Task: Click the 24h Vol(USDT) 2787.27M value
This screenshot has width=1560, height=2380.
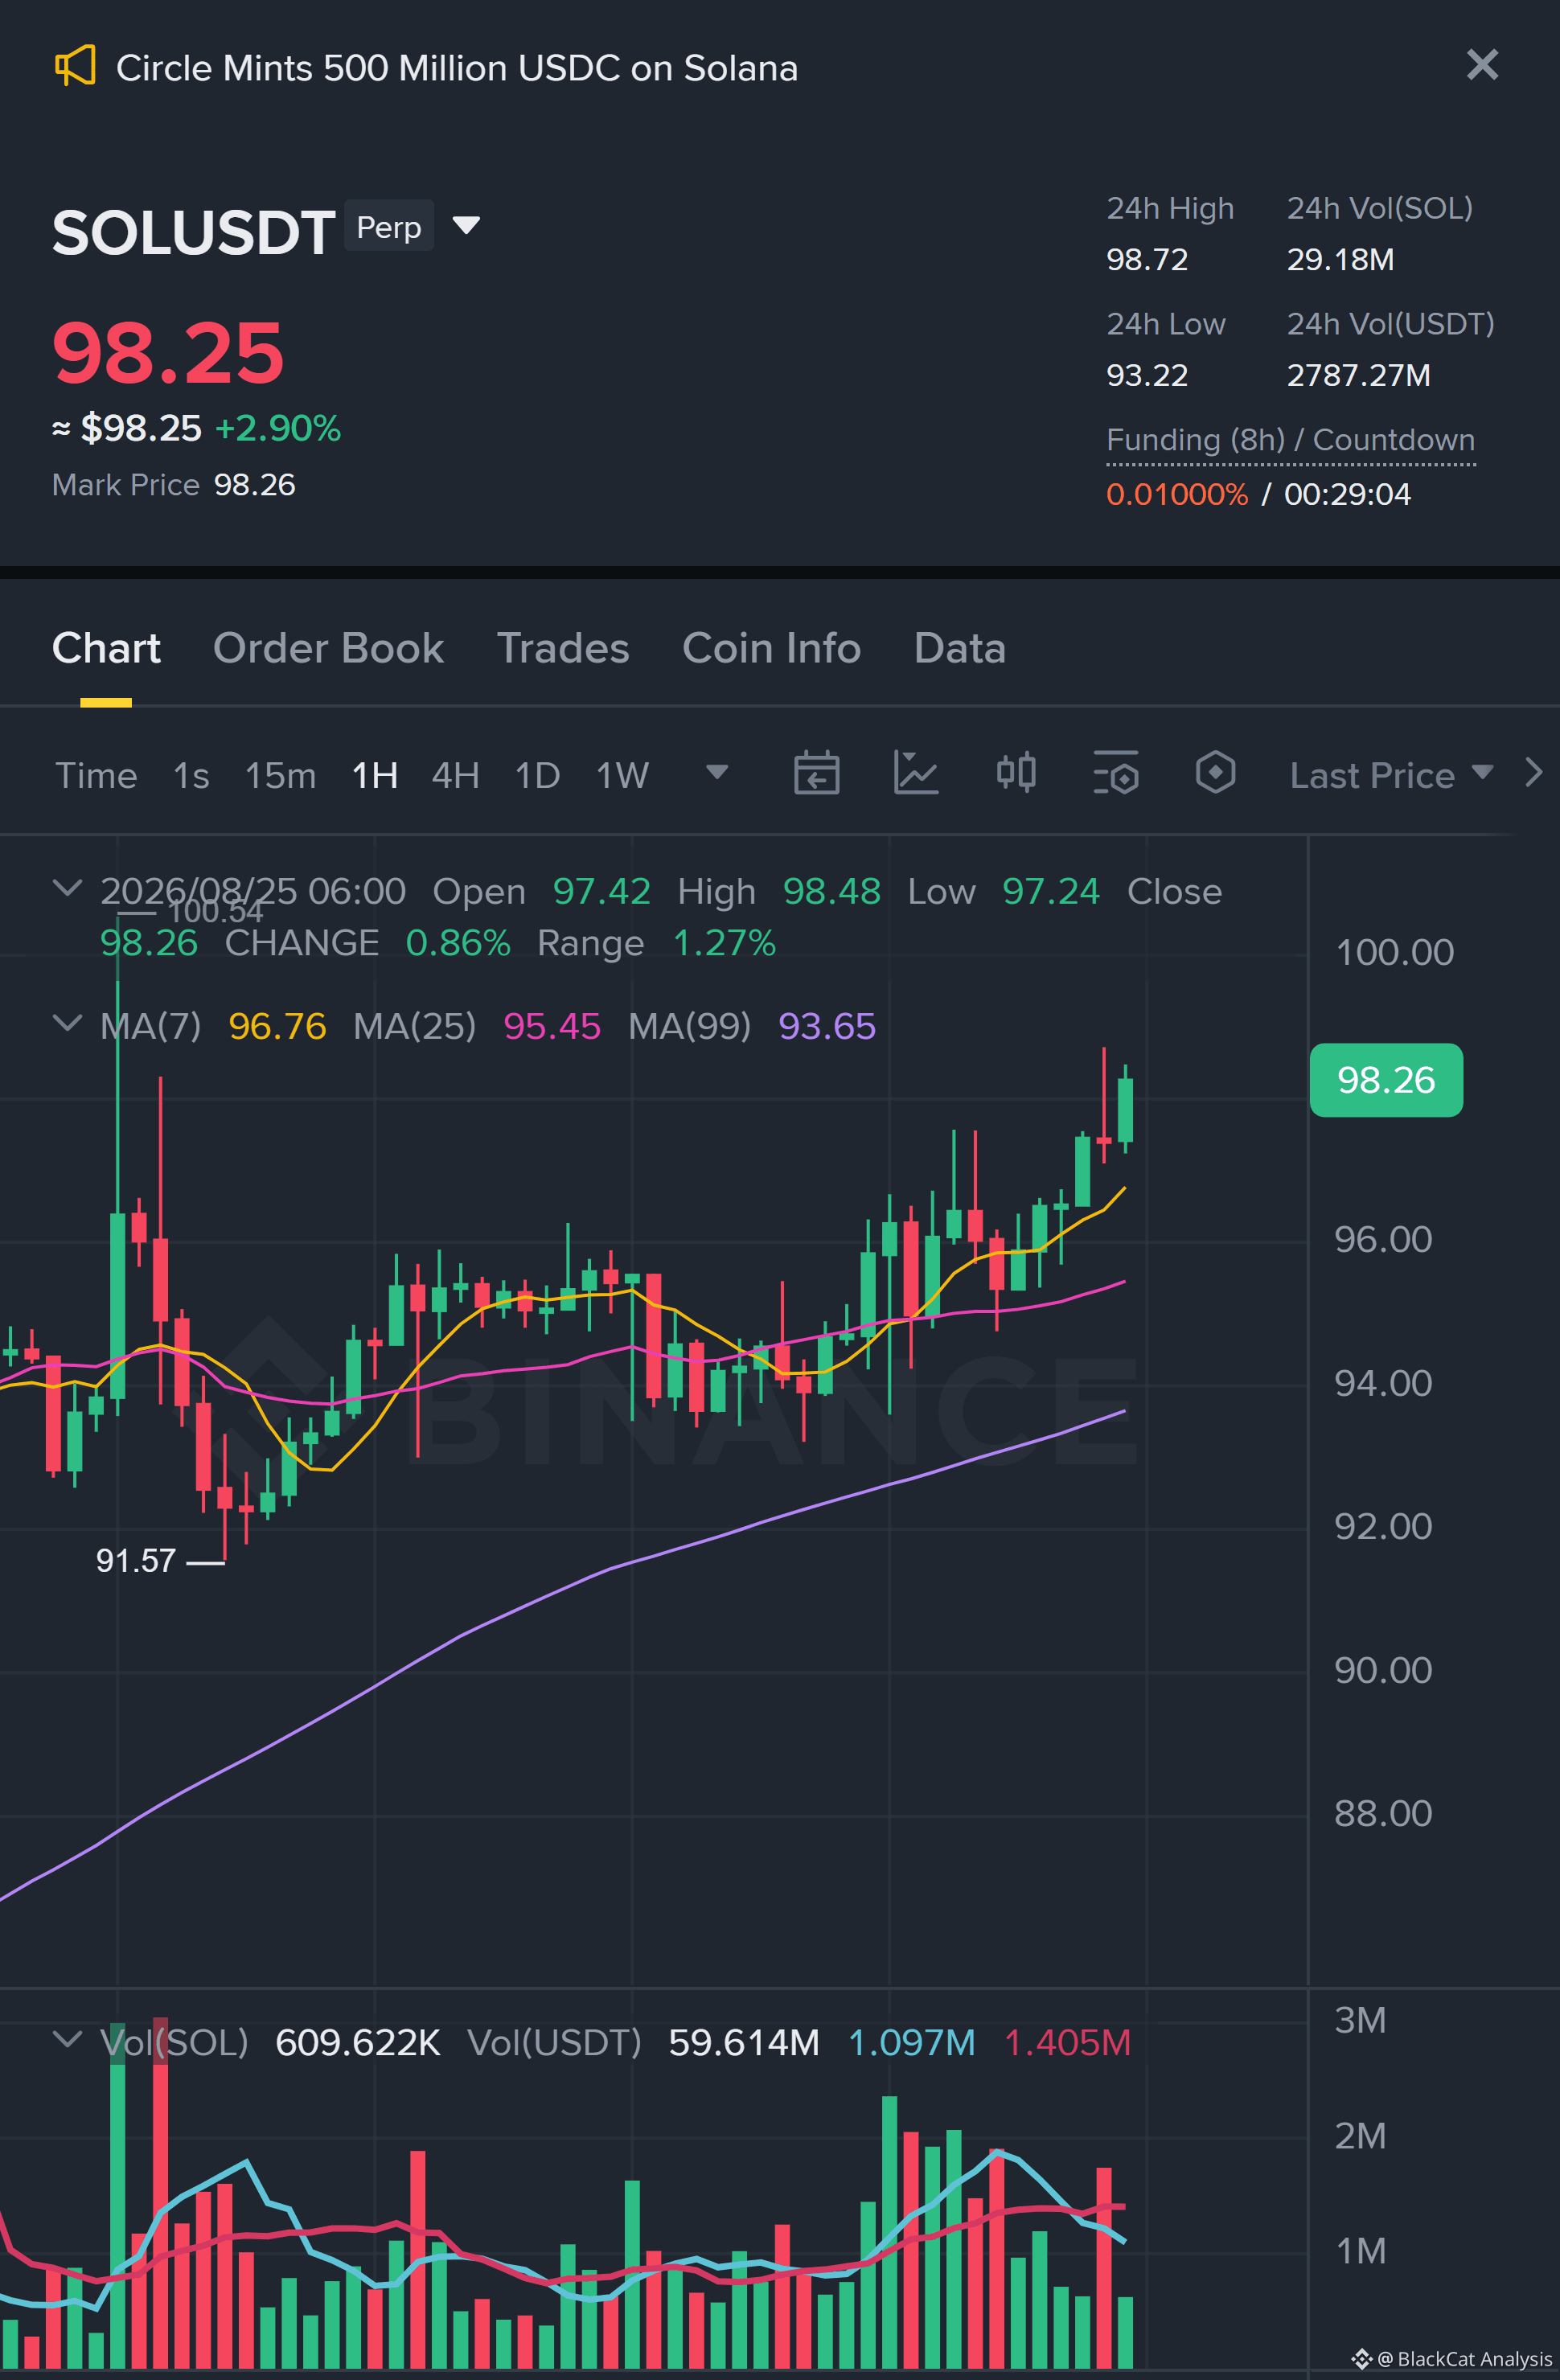Action: pos(1358,376)
